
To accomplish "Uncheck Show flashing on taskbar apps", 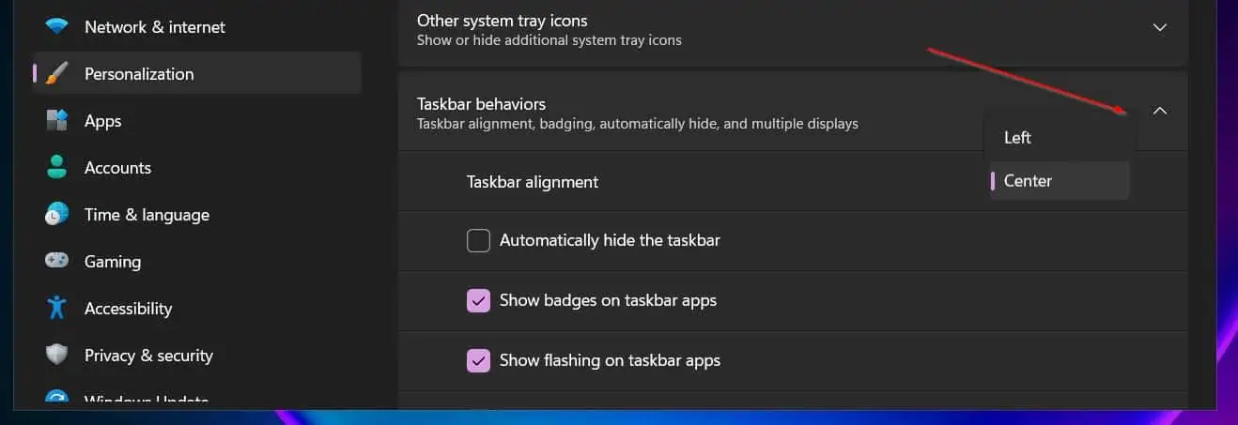I will (479, 360).
